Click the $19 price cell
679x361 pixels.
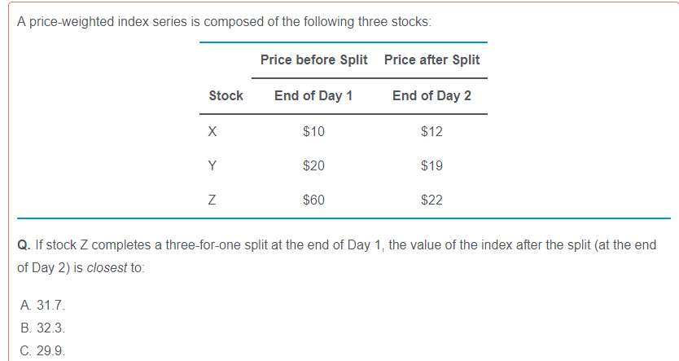tap(431, 165)
